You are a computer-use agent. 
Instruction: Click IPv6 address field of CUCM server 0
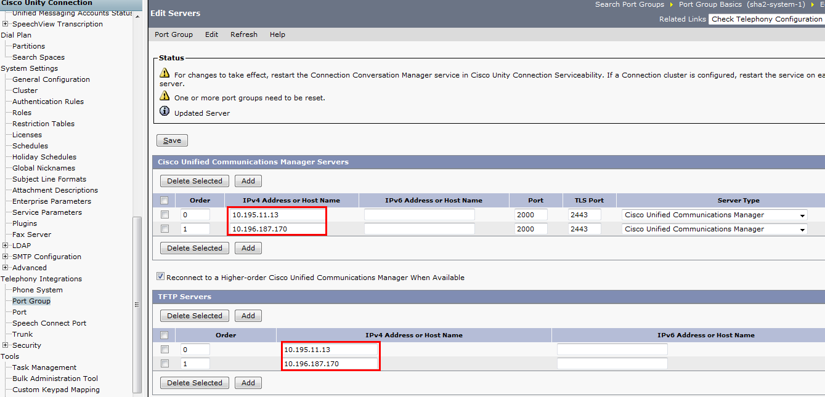pyautogui.click(x=420, y=215)
